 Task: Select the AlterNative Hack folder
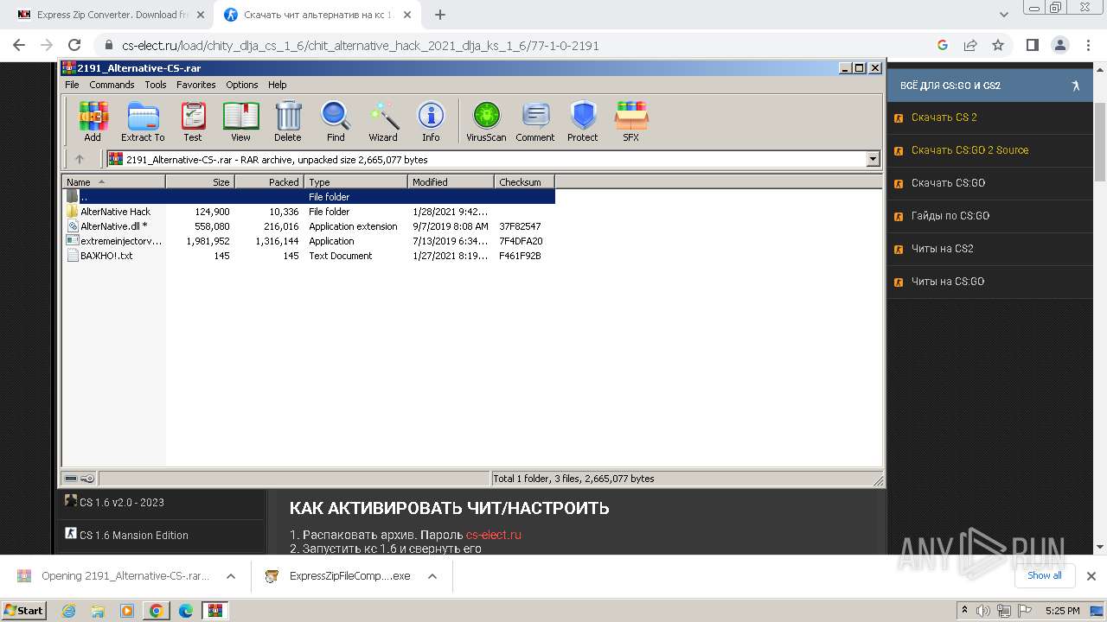[x=309, y=212]
